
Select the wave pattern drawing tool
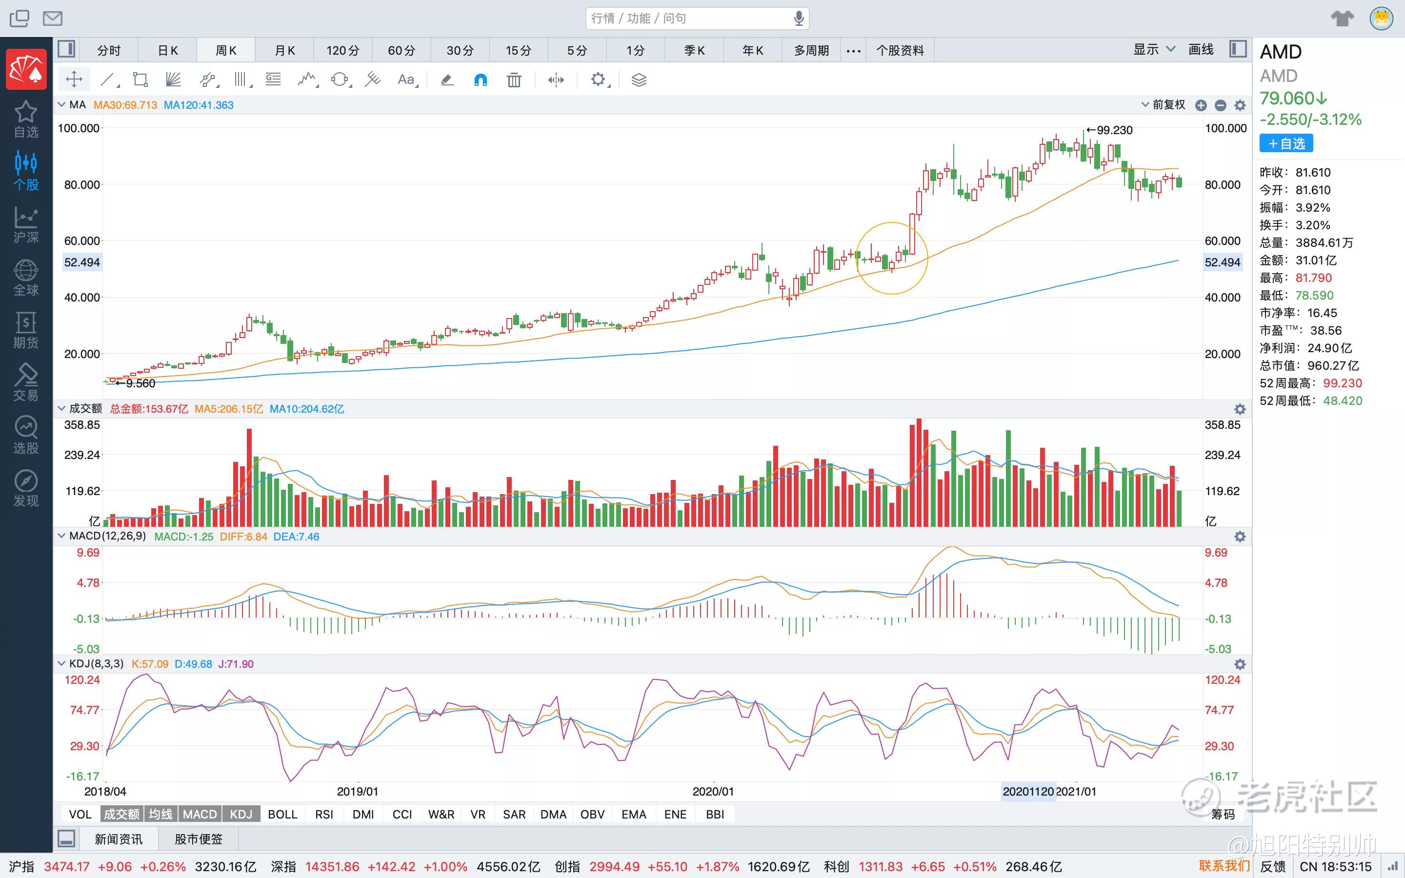[307, 80]
